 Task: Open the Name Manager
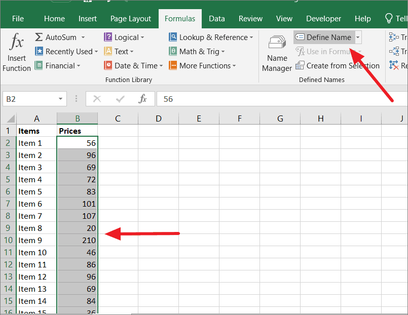(x=277, y=51)
